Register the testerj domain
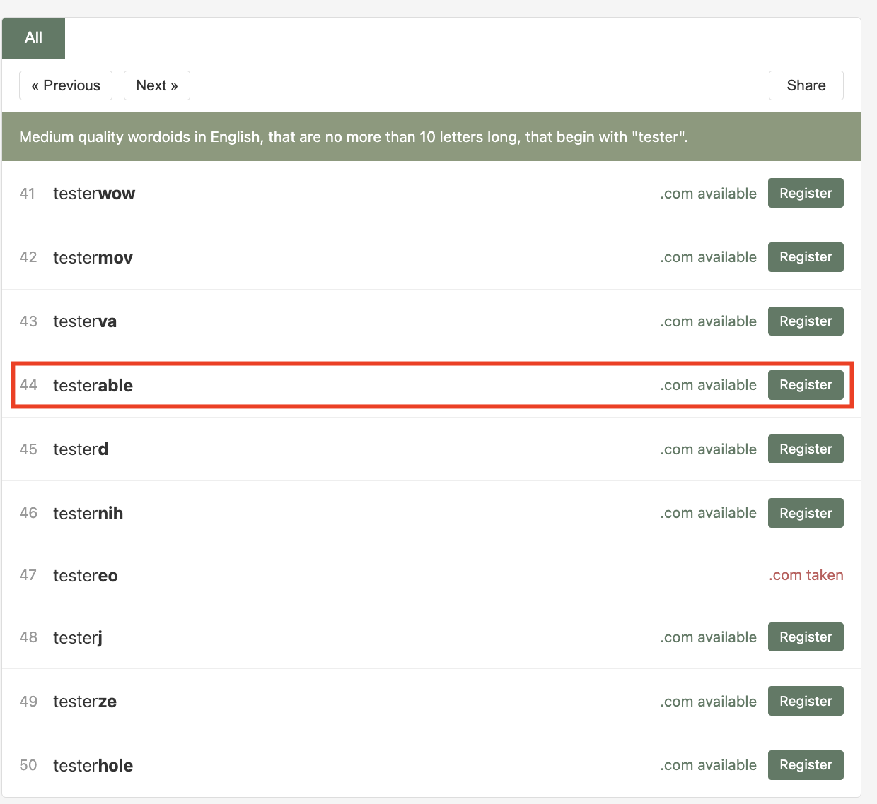 point(806,637)
